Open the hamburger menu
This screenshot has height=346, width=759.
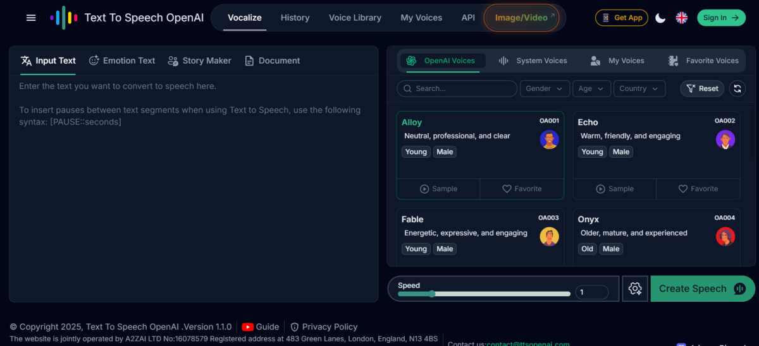31,18
